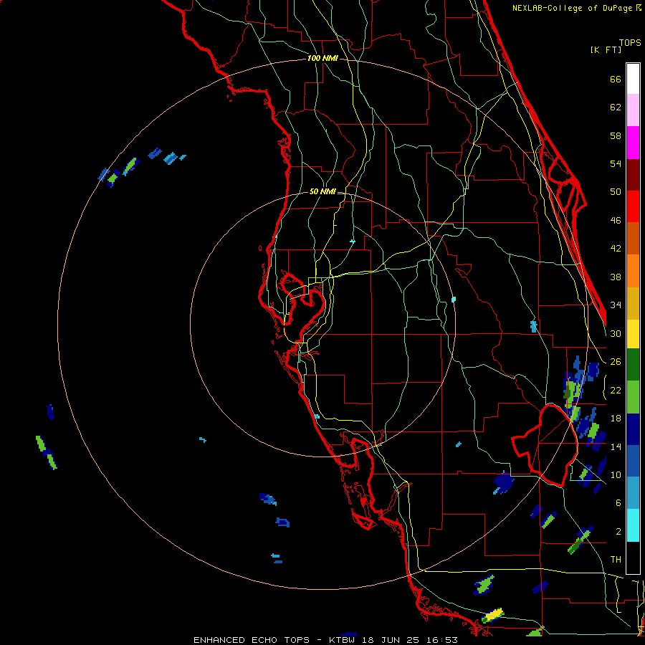Screen dimensions: 645x645
Task: Click the "[K FT]" units label
Action: coord(606,49)
